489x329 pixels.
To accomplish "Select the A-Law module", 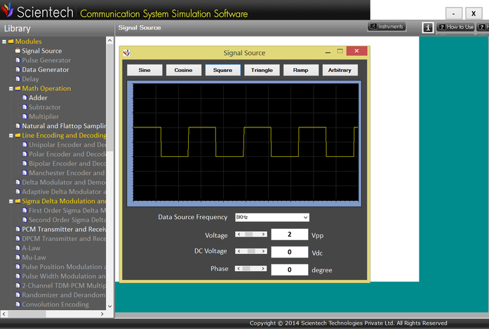I will [x=31, y=248].
